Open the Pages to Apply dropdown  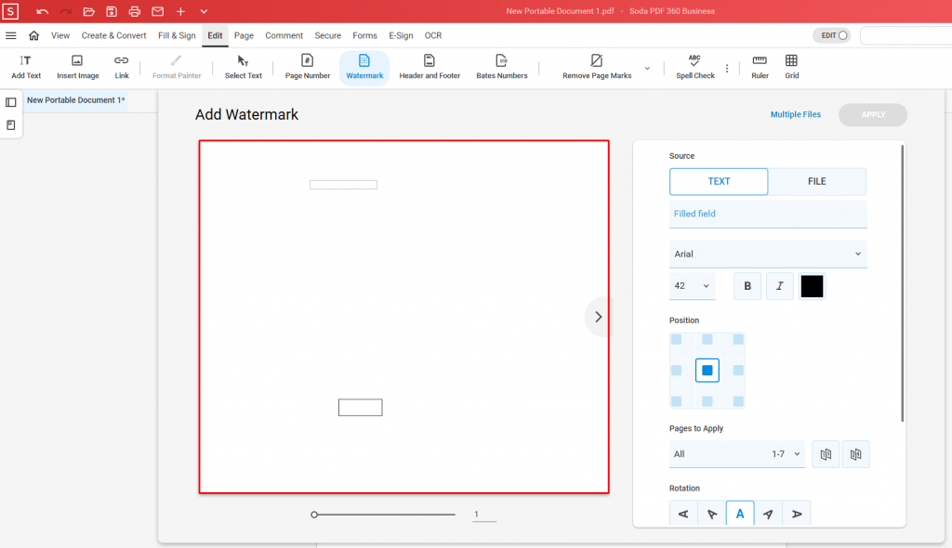coord(736,454)
